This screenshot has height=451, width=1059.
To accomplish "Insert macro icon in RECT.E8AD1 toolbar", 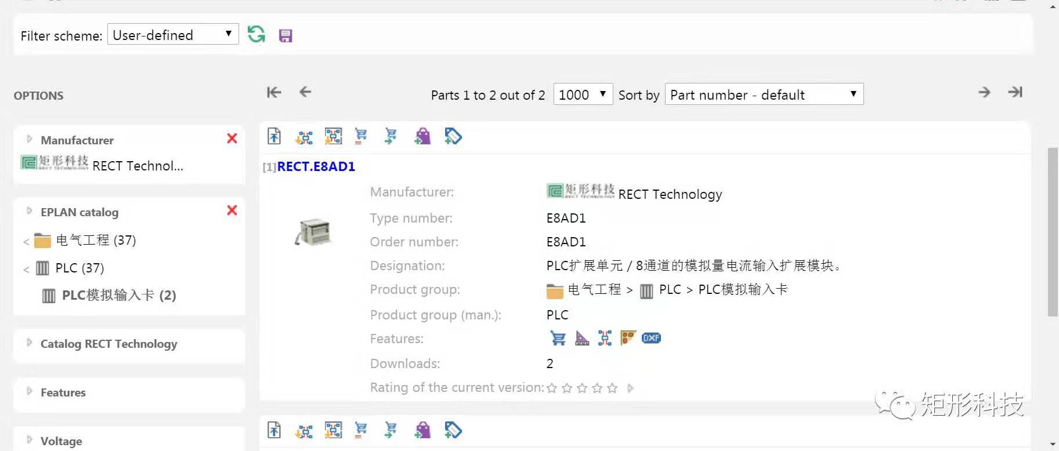I will (303, 137).
